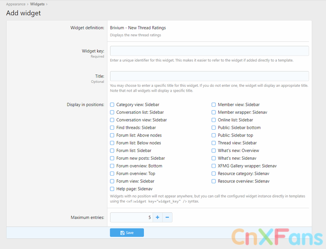
Task: Check What's new: Overview
Action: 214,150
